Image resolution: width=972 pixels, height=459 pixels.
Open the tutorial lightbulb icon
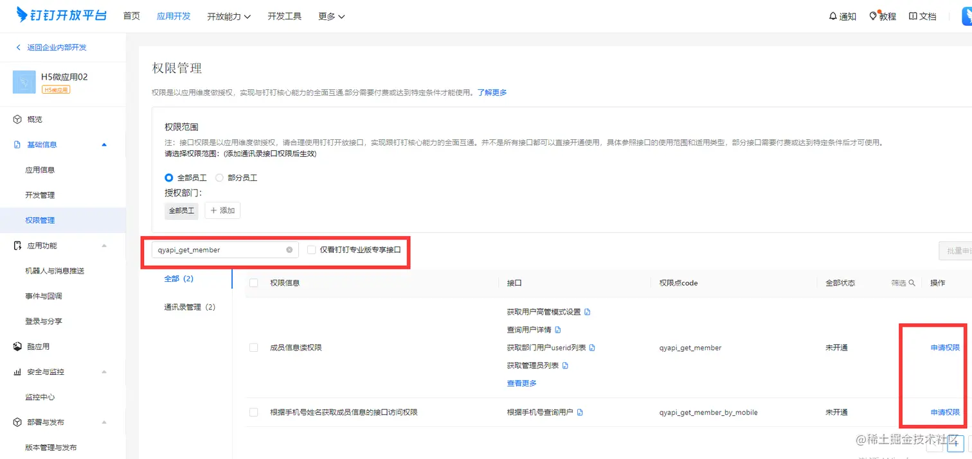click(x=873, y=16)
